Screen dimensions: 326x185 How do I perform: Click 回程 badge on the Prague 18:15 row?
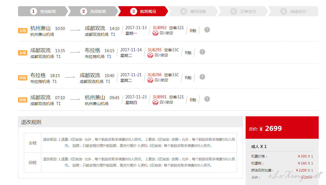click(23, 78)
